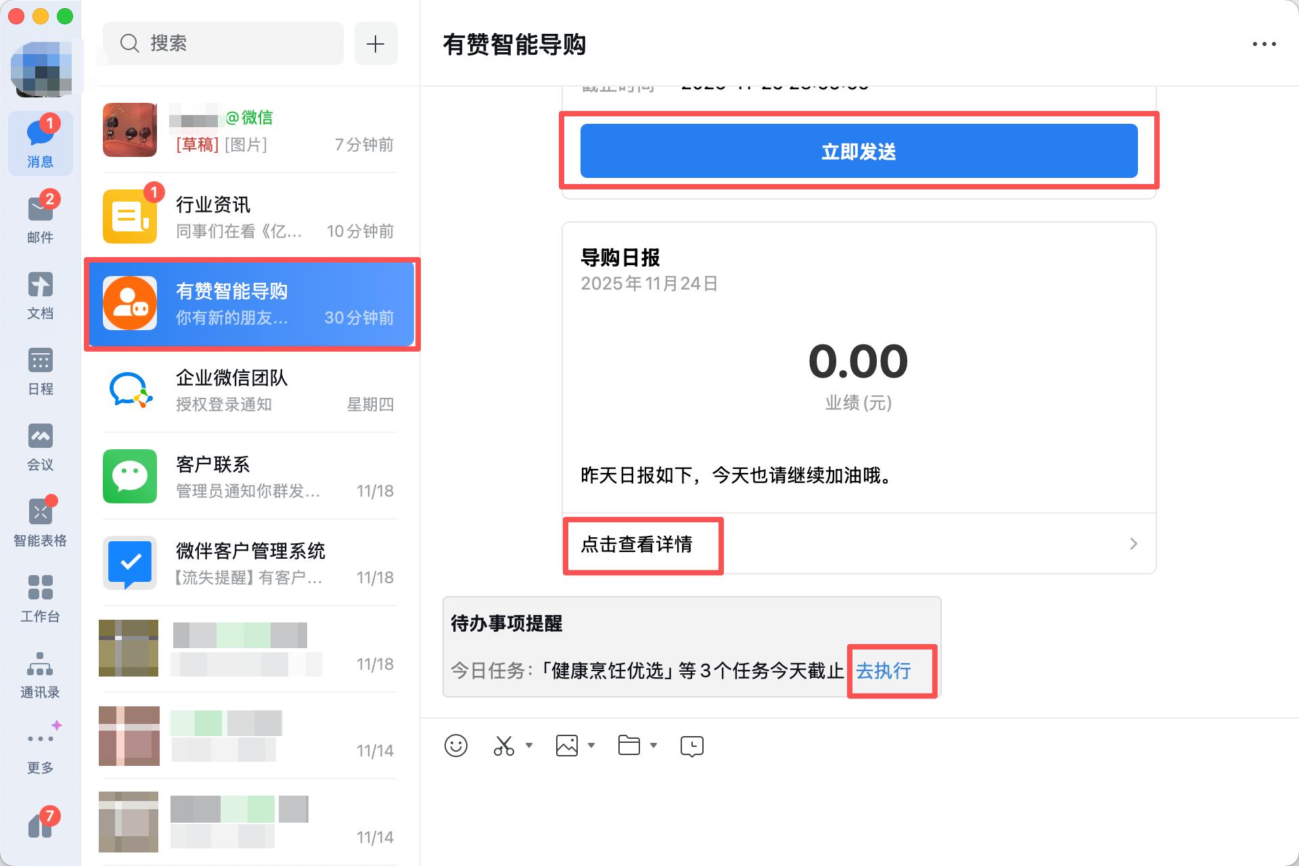The height and width of the screenshot is (866, 1299).
Task: Click the 搜索 search field
Action: coord(223,43)
